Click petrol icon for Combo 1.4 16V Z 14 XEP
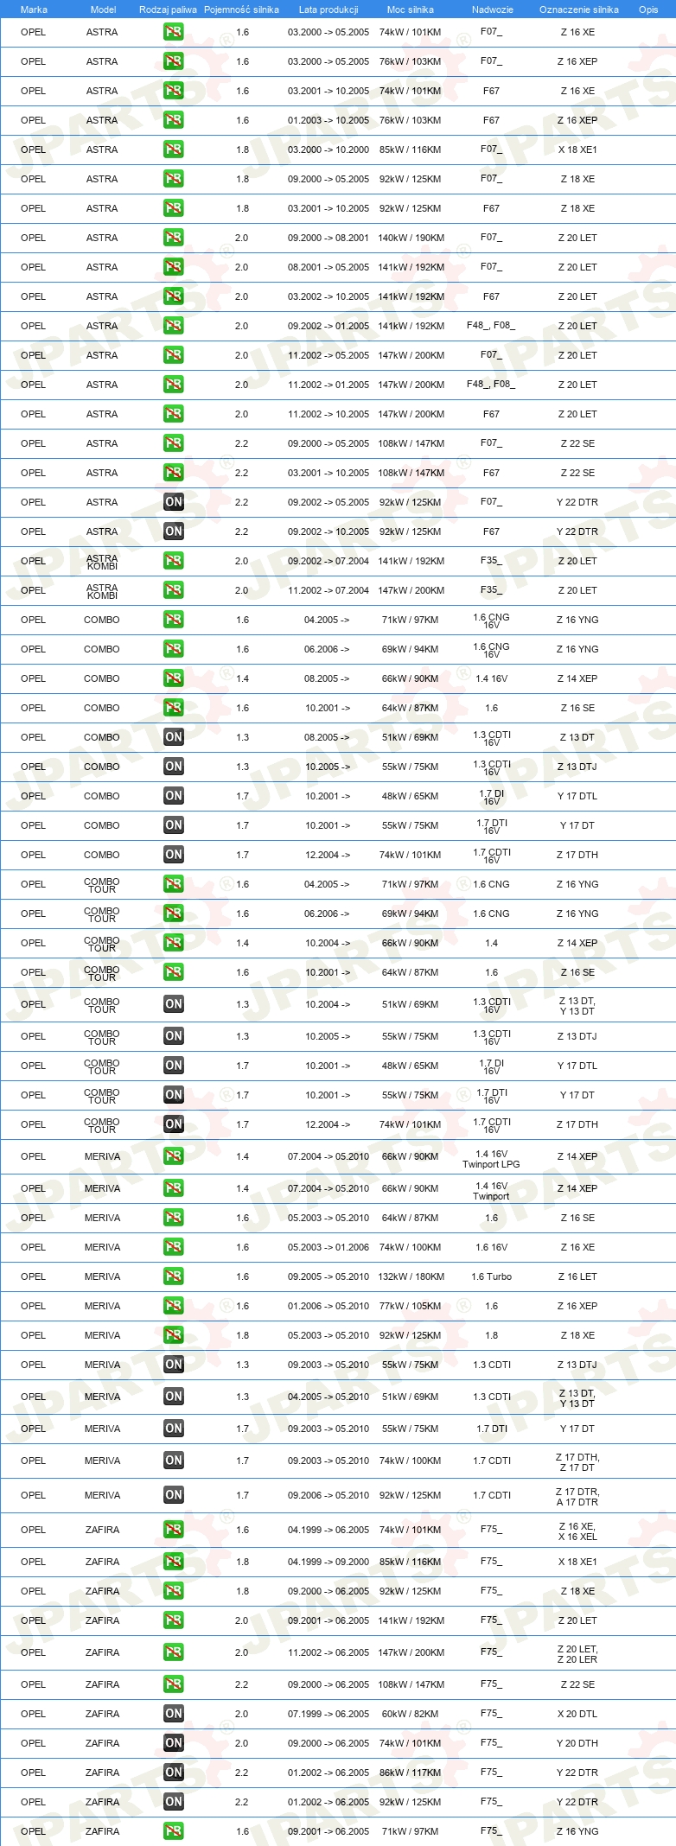This screenshot has height=1846, width=676. (x=174, y=678)
